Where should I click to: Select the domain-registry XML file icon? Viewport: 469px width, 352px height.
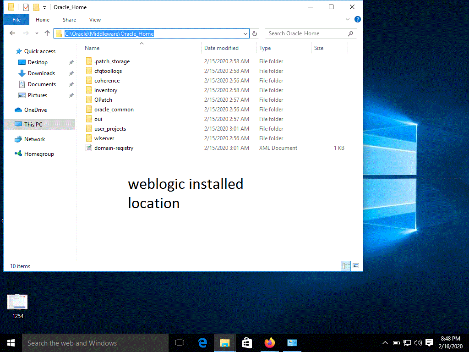(89, 148)
